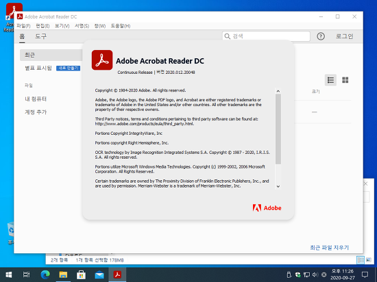Image resolution: width=377 pixels, height=282 pixels.
Task: Open the 도움말(H) menu
Action: (121, 26)
